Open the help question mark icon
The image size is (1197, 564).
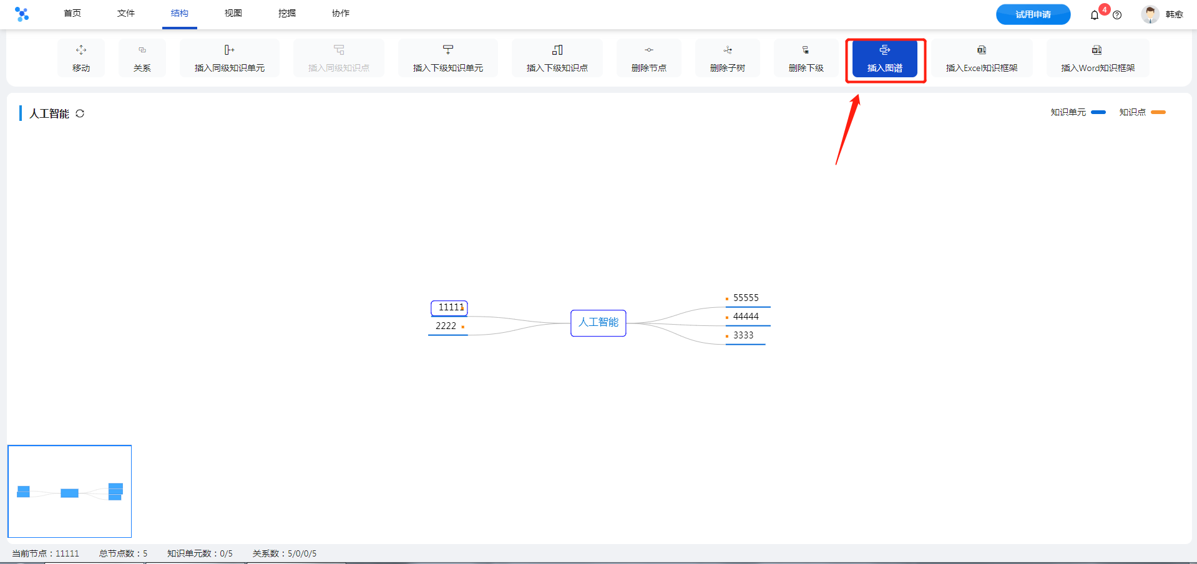(x=1117, y=15)
